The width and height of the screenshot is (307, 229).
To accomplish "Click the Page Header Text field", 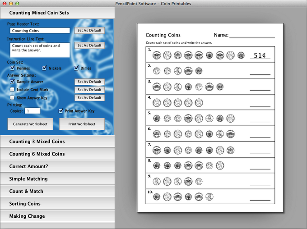I will pyautogui.click(x=40, y=31).
